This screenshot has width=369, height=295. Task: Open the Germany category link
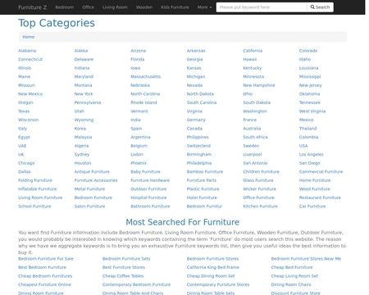click(196, 120)
